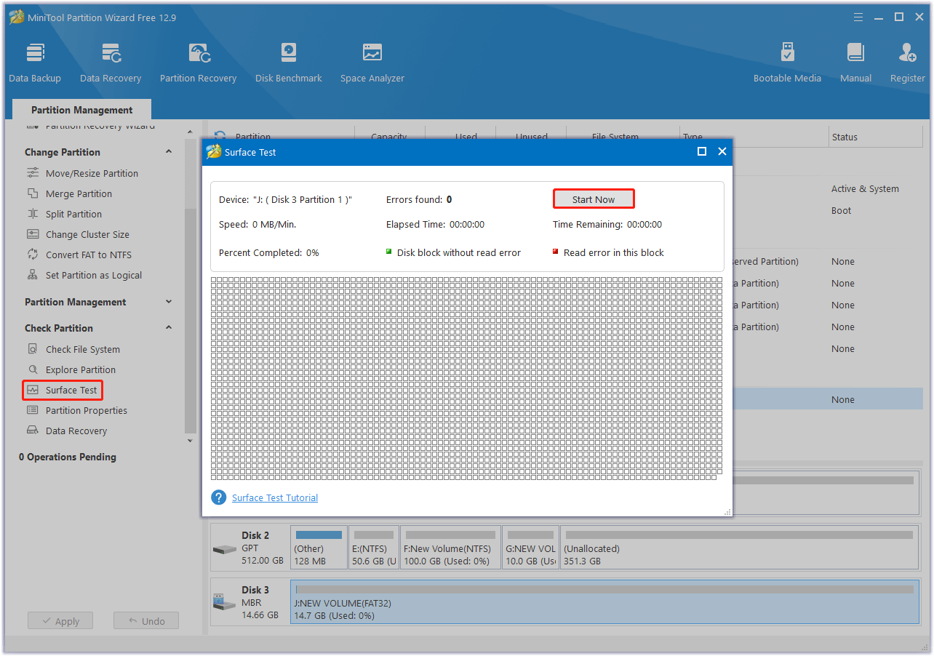Click the sidebar vertical scrollbar
Viewport: 934px width, 656px height.
coord(191,320)
